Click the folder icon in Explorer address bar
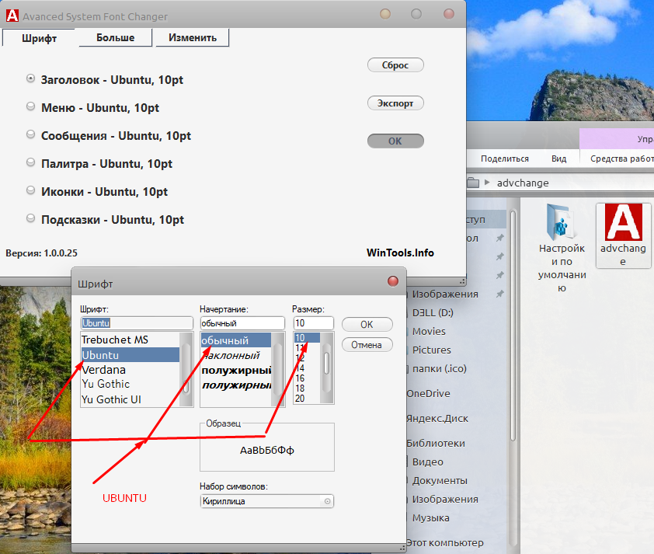 coord(473,183)
